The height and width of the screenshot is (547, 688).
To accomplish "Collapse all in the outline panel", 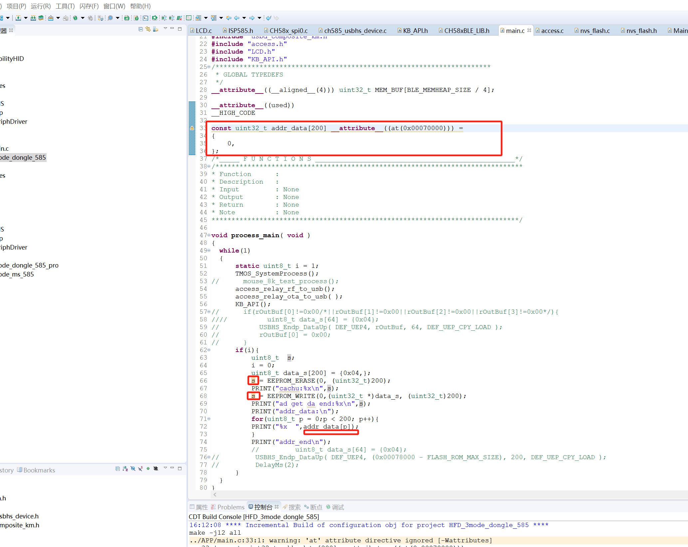I will [x=117, y=468].
